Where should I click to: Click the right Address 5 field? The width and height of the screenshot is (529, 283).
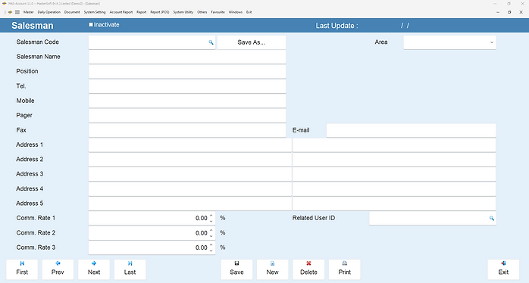click(394, 204)
